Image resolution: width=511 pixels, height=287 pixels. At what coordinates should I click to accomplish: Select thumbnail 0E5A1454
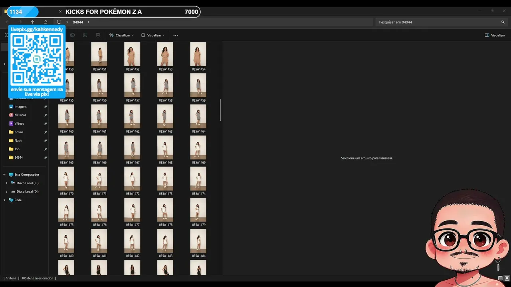(x=198, y=54)
